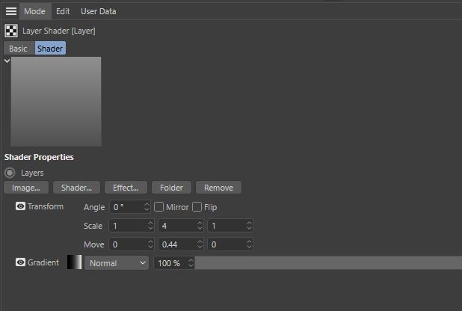The width and height of the screenshot is (462, 311).
Task: Hide the Transform layer via eye icon
Action: pyautogui.click(x=20, y=206)
